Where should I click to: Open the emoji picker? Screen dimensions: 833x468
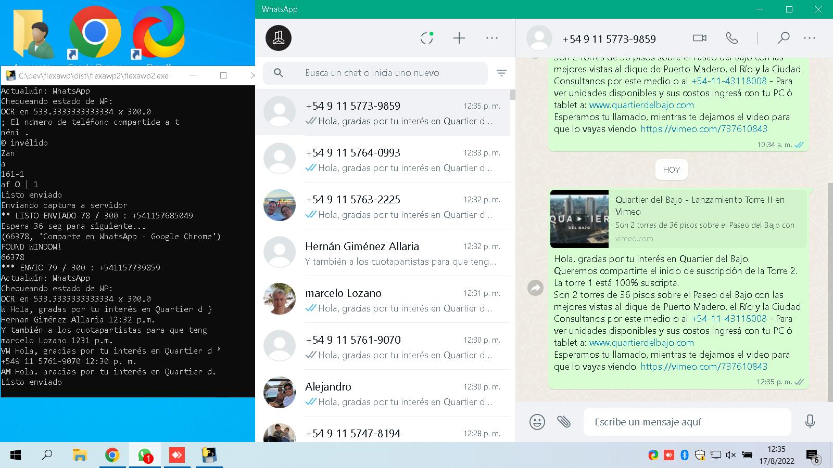537,422
